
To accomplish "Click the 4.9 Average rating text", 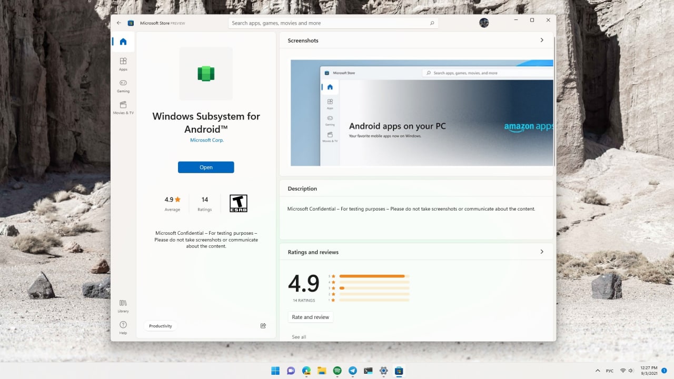I will coord(172,204).
